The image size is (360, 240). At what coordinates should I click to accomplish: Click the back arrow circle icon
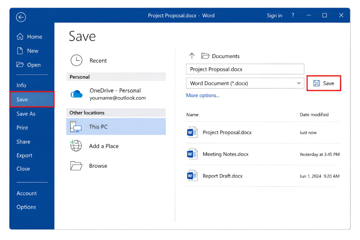[21, 17]
